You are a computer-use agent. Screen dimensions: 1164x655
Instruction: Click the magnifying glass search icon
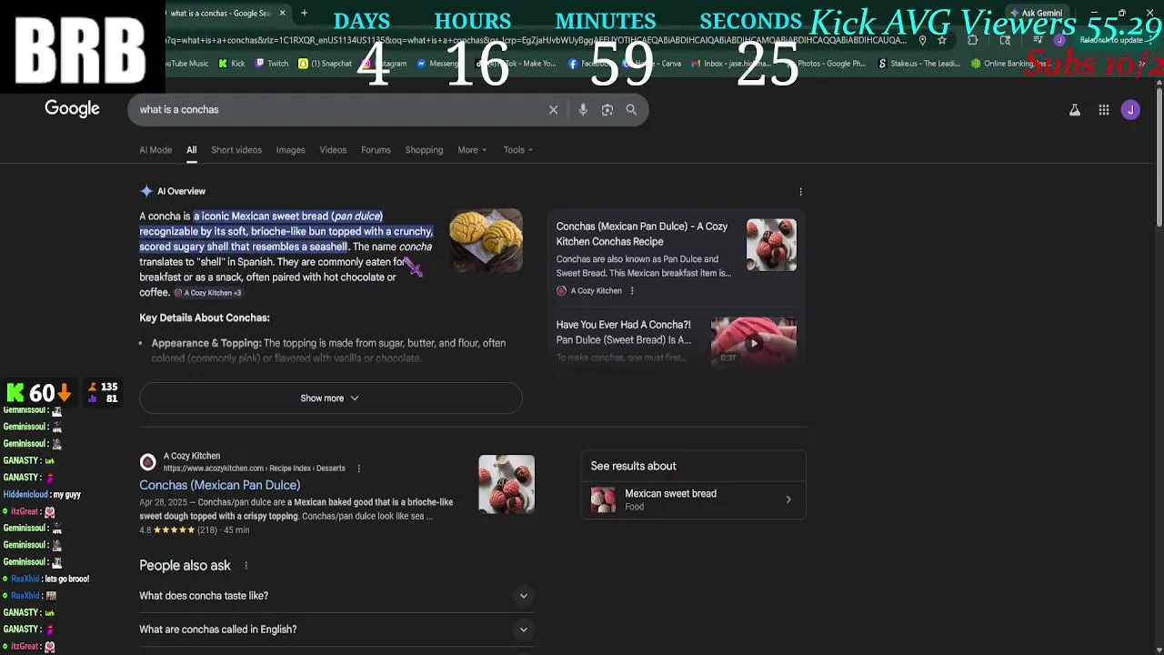pos(631,110)
